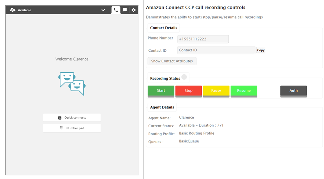Click the Contact ID label
This screenshot has width=324, height=179.
(x=157, y=50)
